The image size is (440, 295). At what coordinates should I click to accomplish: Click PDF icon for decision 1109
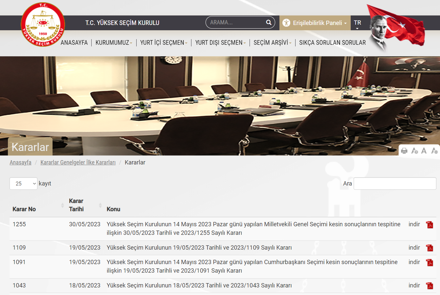[429, 248]
